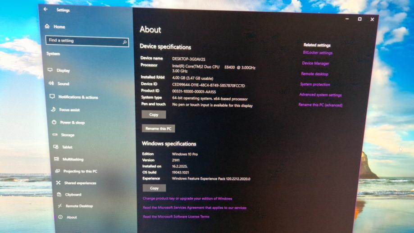Open Device Manager link

[315, 63]
